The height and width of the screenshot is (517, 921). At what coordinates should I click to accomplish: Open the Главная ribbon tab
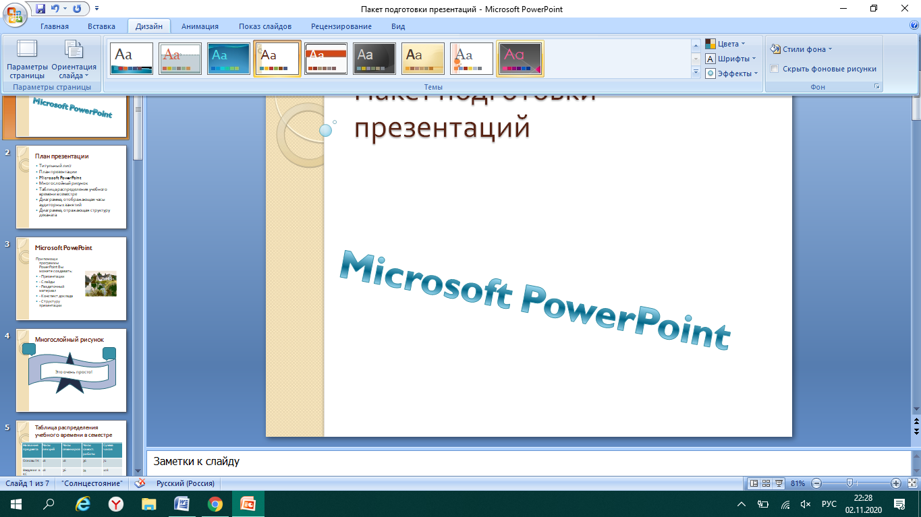[55, 26]
